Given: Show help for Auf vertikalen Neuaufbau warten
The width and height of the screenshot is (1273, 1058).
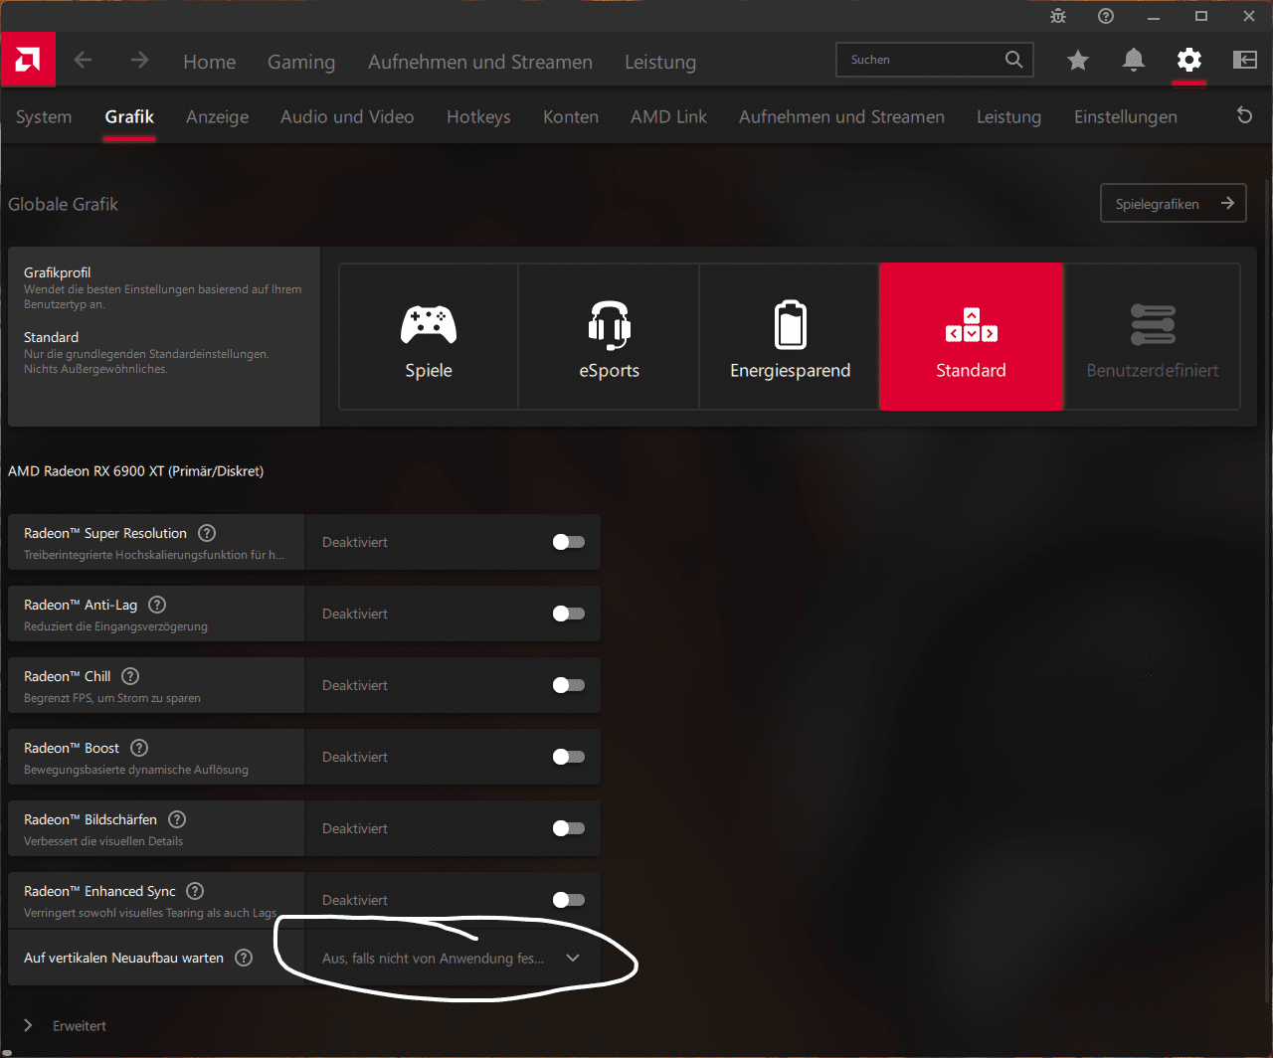Looking at the screenshot, I should coord(244,958).
